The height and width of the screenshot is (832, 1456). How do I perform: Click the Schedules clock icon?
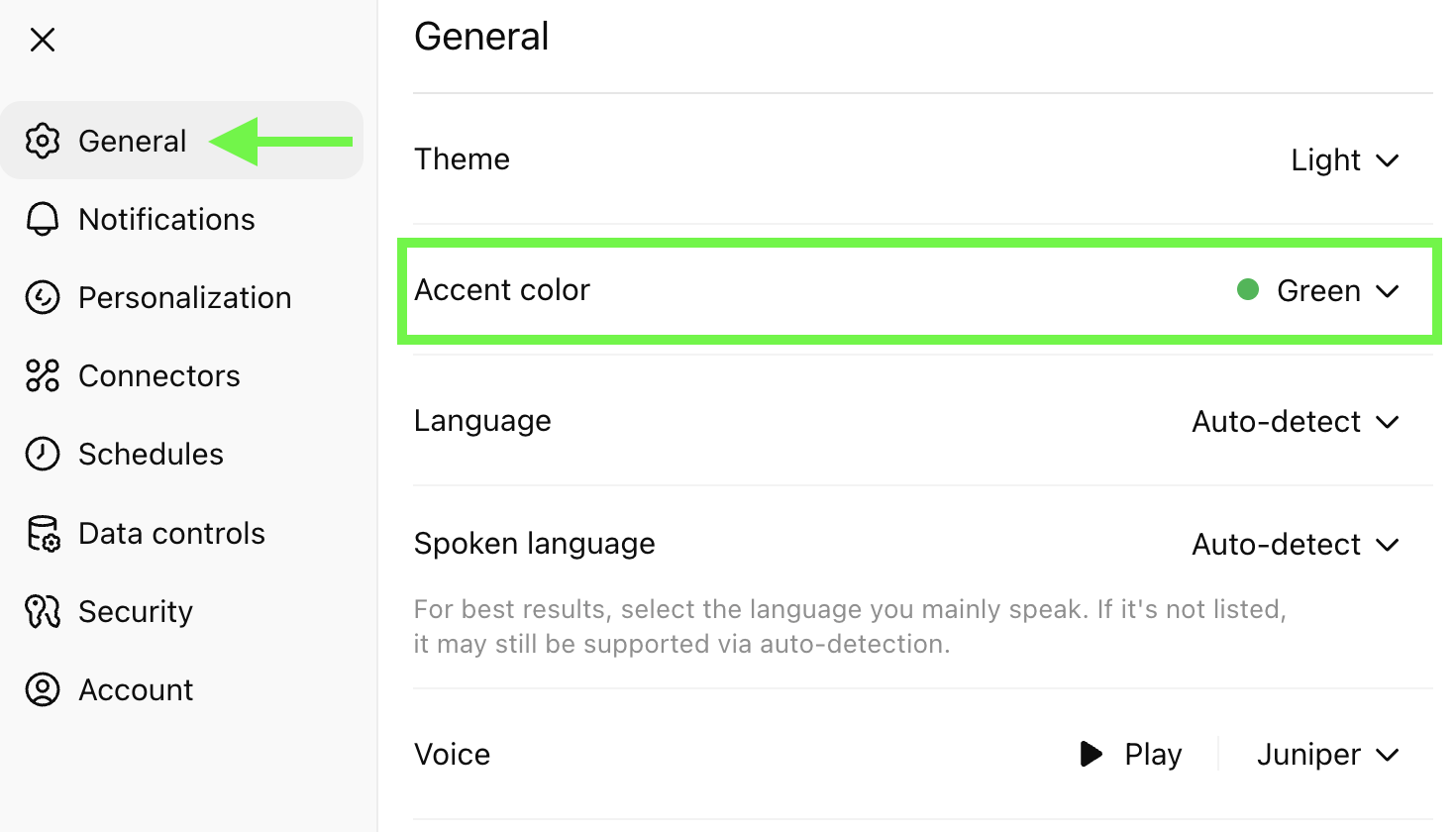[x=43, y=454]
